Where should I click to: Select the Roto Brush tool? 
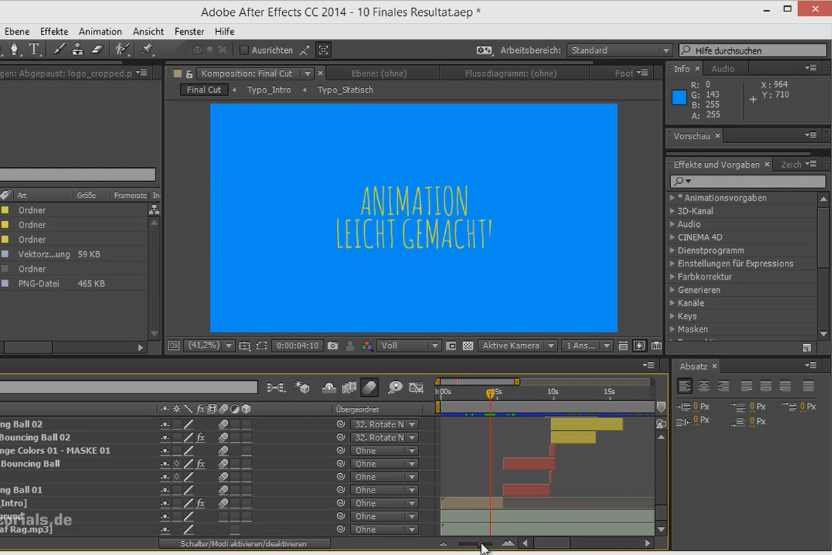(122, 49)
